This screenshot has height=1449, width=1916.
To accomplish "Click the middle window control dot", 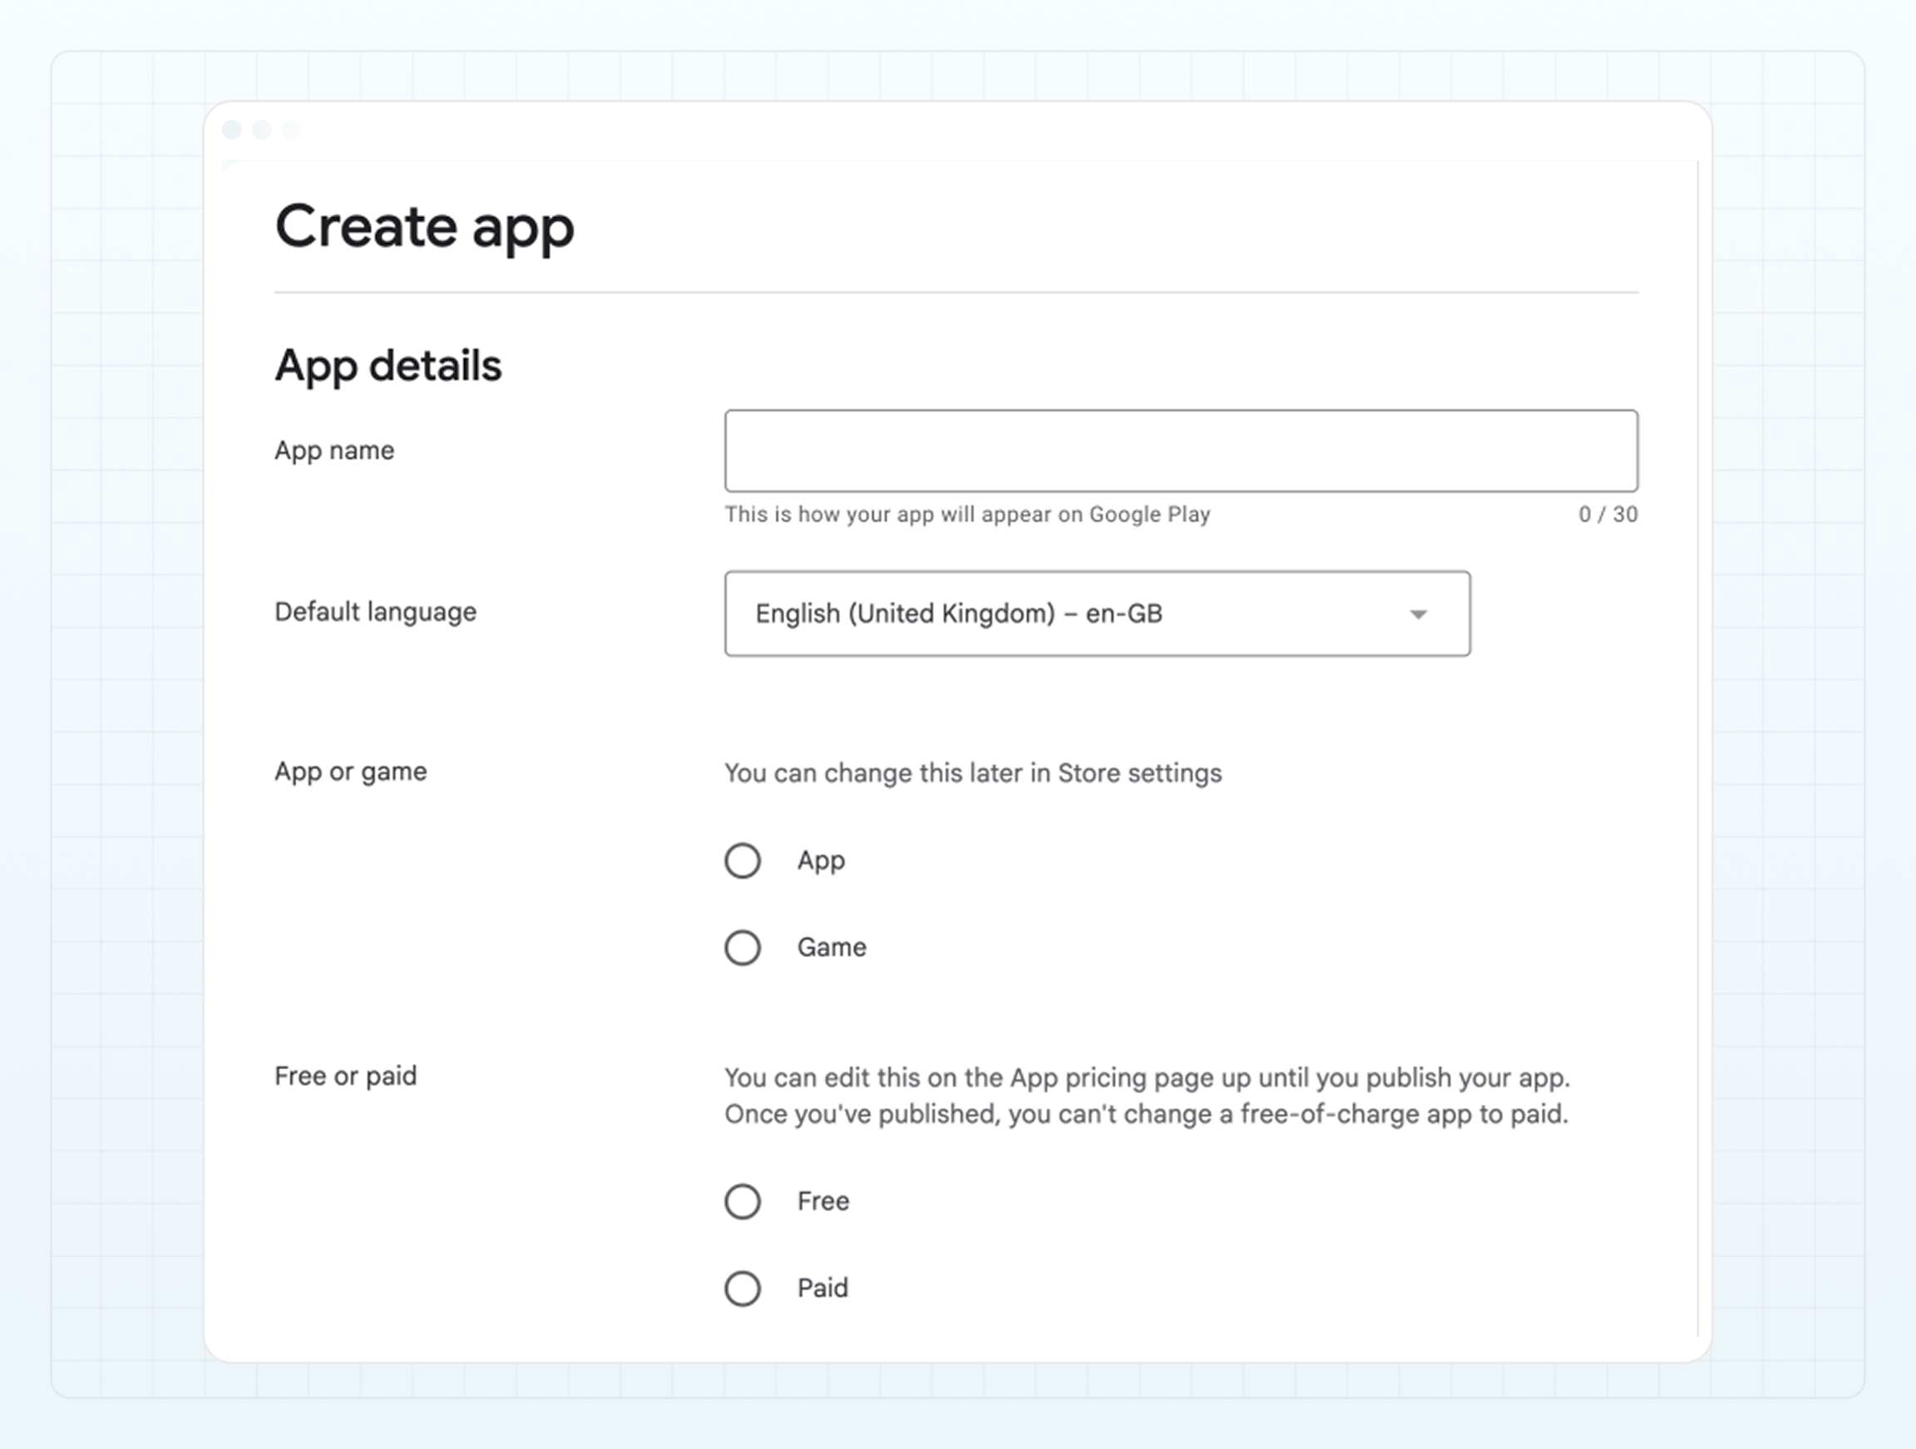I will tap(262, 129).
